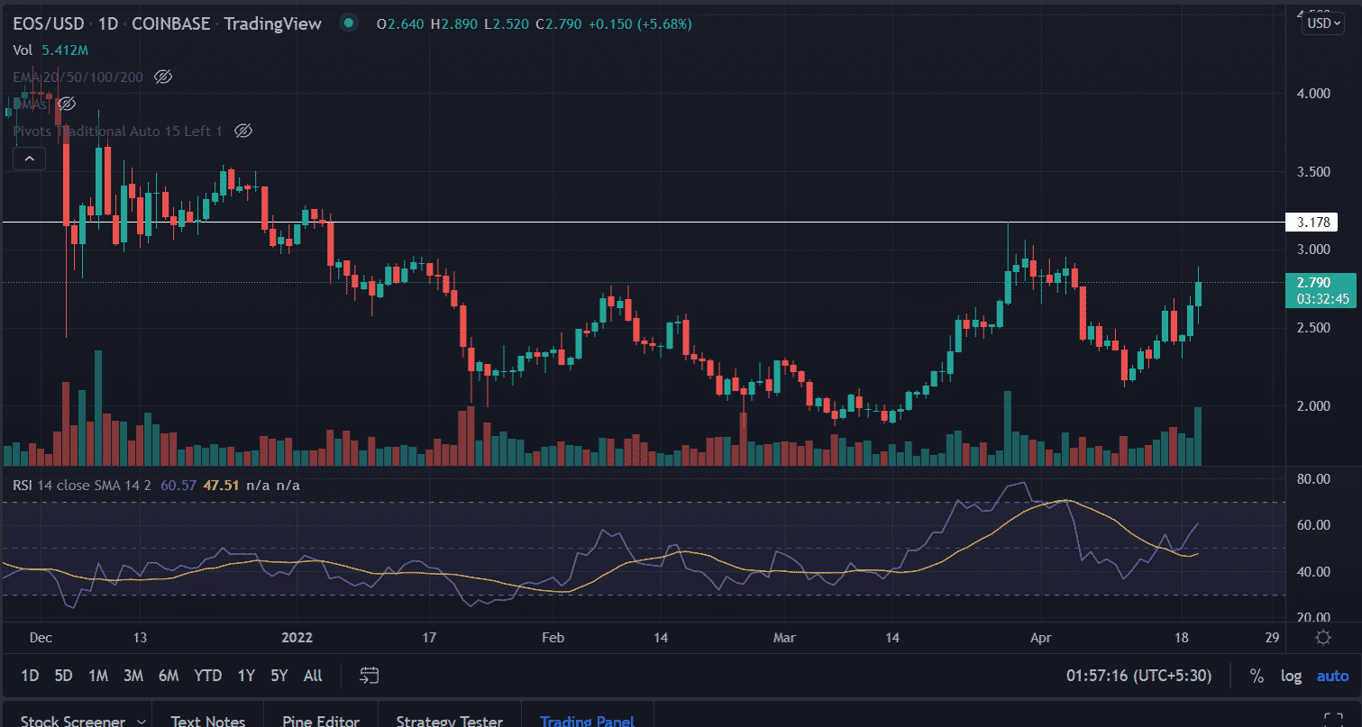Viewport: 1362px width, 727px height.
Task: Click the TradingView link in the chart legend
Action: click(272, 23)
